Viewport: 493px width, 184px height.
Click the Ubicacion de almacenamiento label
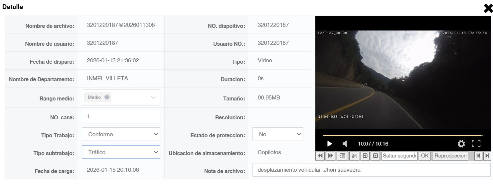click(x=207, y=153)
